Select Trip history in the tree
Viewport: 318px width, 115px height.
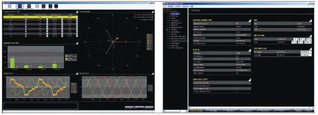175,21
